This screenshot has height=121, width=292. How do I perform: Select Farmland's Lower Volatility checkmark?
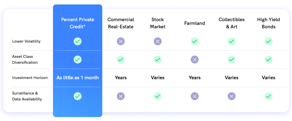[x=195, y=41]
